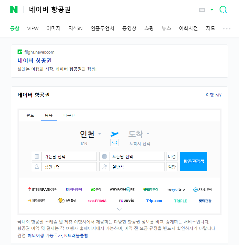Switch to the 동영상 tab
This screenshot has width=239, height=245.
(x=129, y=28)
